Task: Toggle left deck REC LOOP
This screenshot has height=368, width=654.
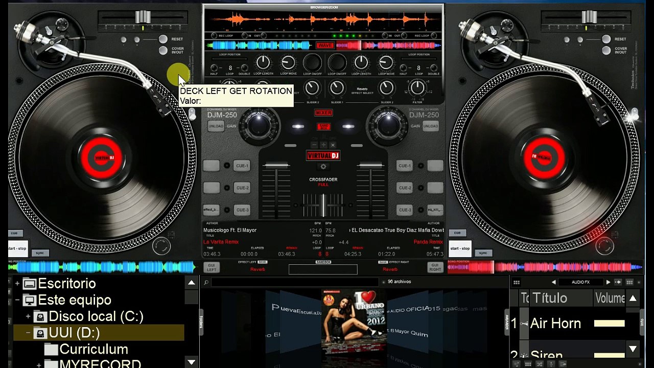Action: [215, 36]
